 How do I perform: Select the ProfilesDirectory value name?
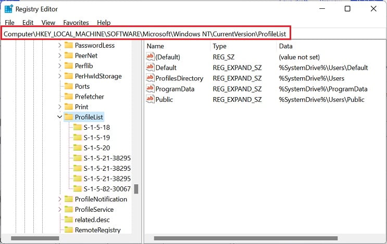click(179, 78)
